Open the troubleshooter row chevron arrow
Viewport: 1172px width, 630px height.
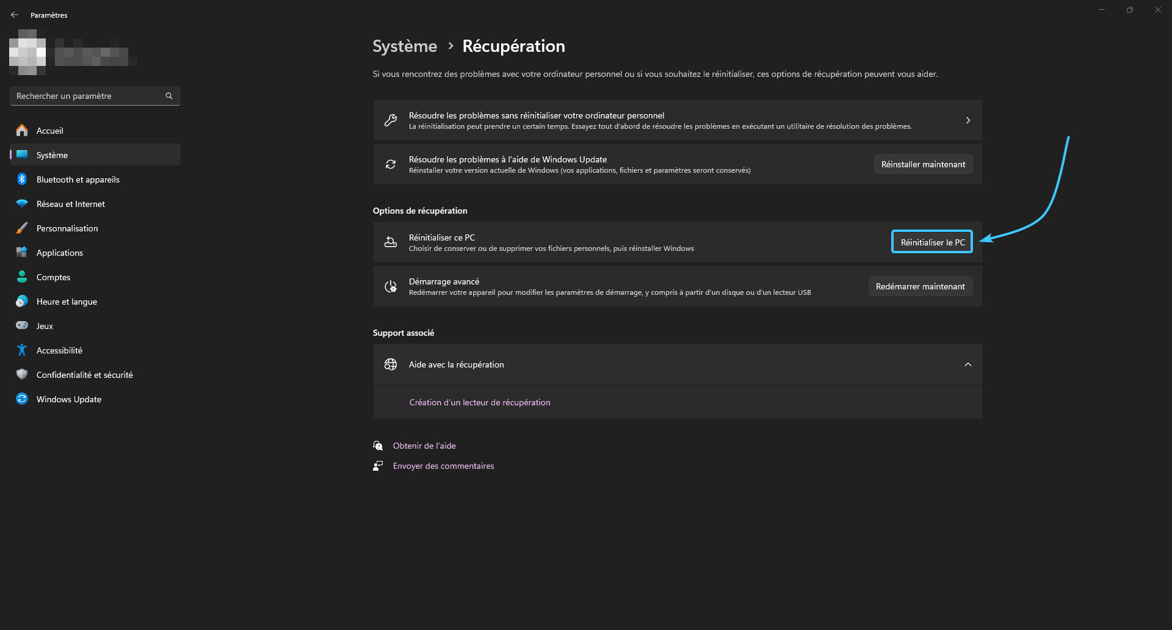pyautogui.click(x=968, y=120)
